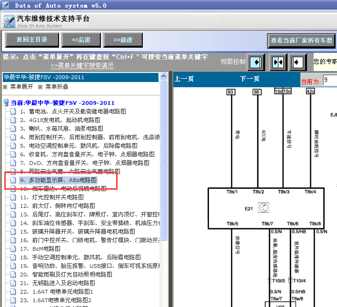The image size is (337, 307).
Task: Open 14、刹车油位传感器、手刹车 item
Action: tap(90, 223)
